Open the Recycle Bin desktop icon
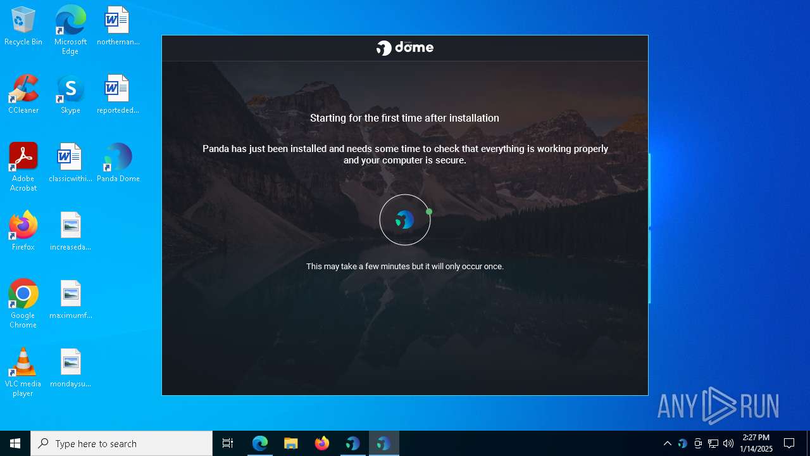Screen dimensions: 810x456 pos(23,27)
